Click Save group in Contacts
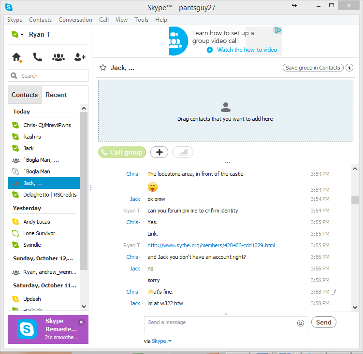Screen dimensions: 363x354 [x=313, y=68]
